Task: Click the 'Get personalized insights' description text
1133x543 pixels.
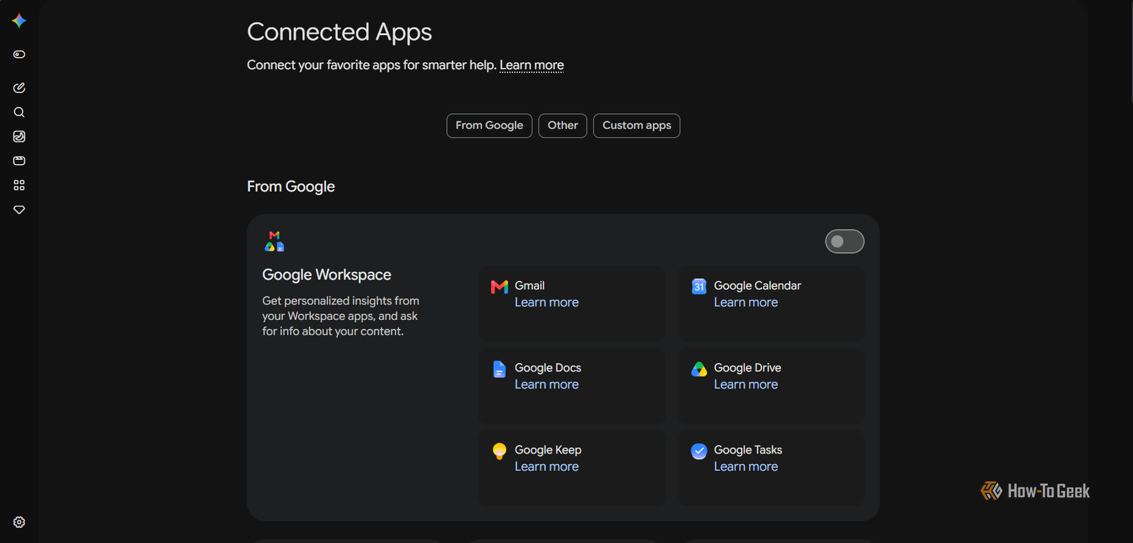Action: 341,316
